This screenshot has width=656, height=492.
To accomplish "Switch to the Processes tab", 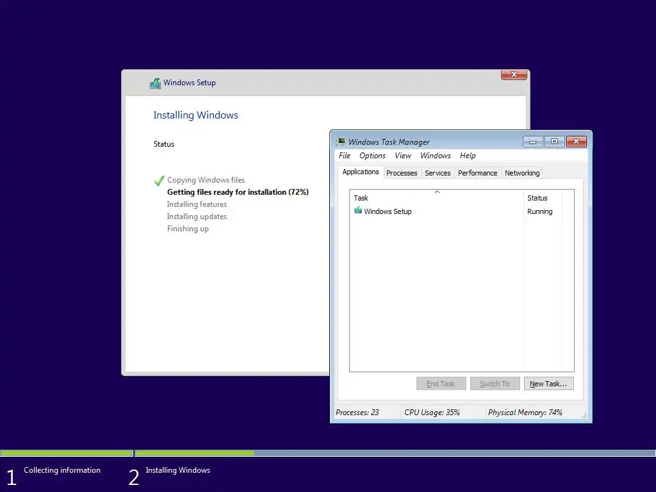I will [402, 173].
